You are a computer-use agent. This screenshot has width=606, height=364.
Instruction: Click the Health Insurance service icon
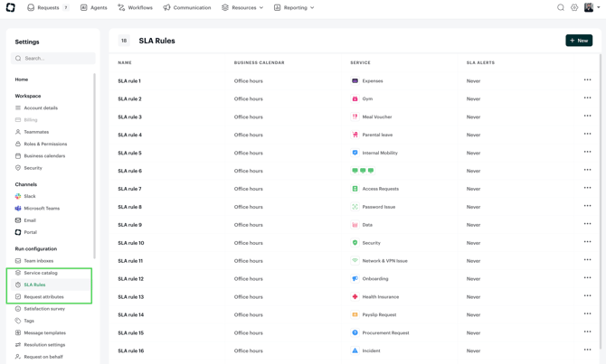(x=355, y=296)
